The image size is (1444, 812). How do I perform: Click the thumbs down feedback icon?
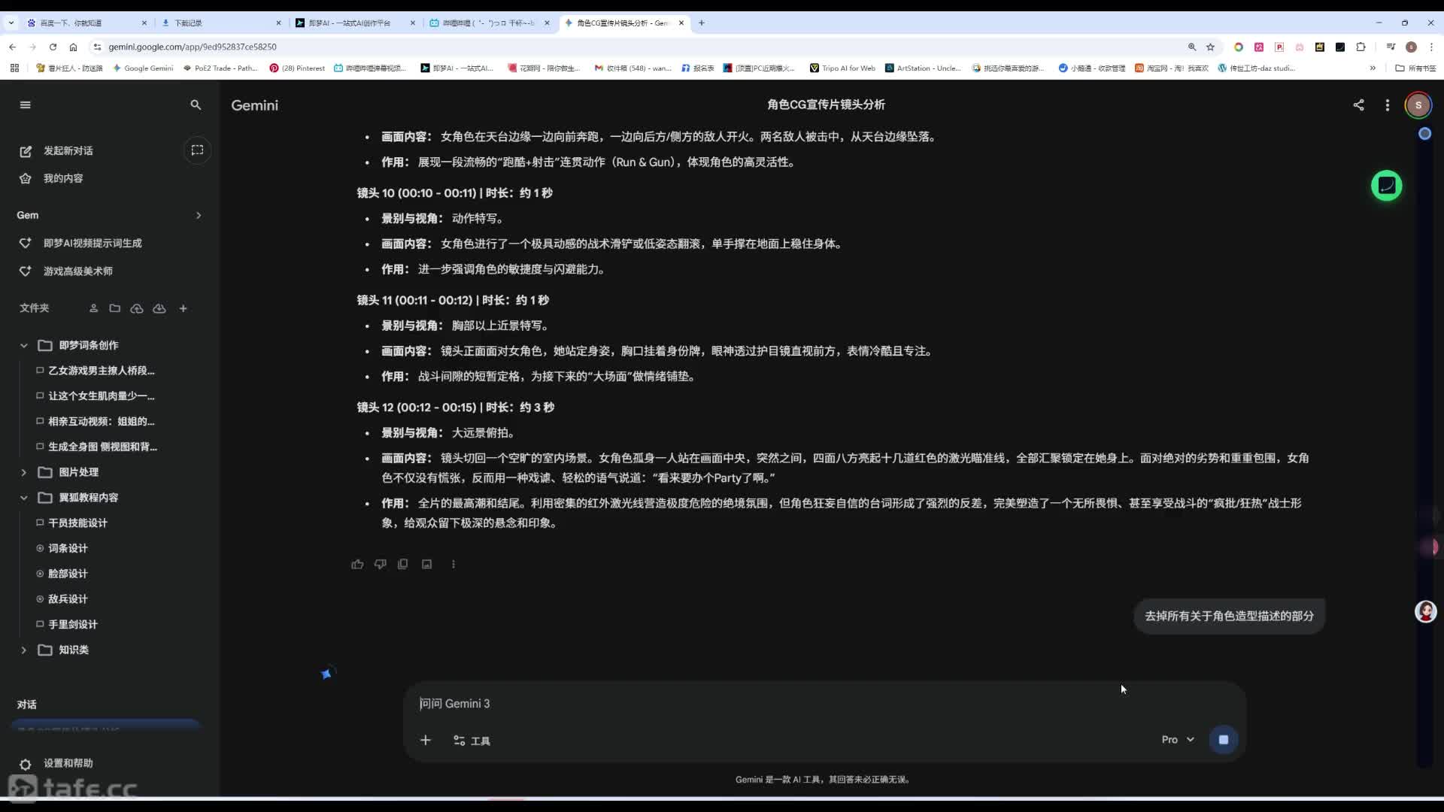380,564
